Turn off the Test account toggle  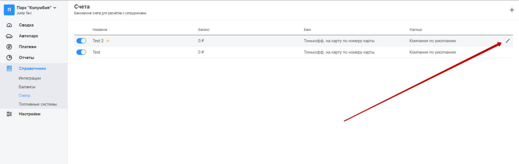pyautogui.click(x=81, y=52)
